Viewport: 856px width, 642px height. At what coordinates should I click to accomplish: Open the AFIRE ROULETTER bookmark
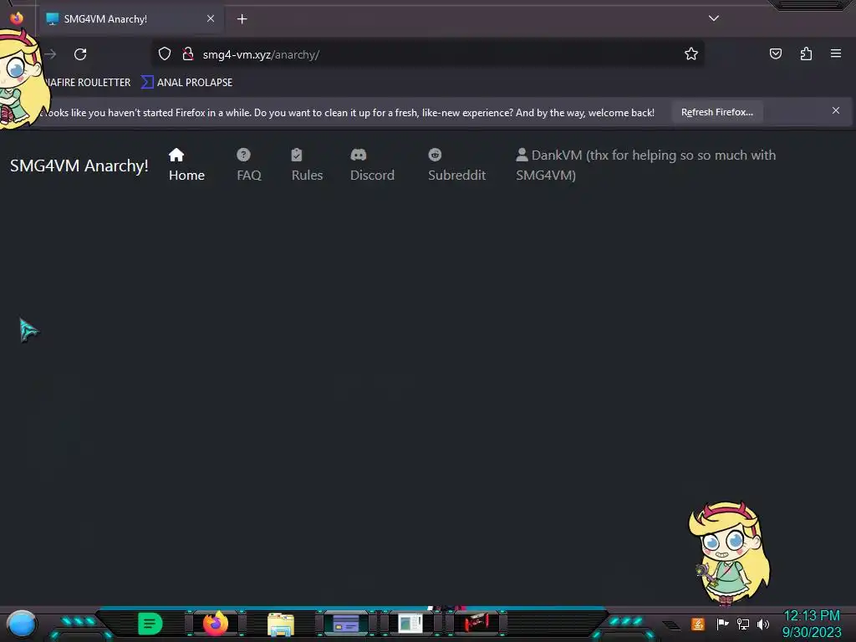[x=87, y=83]
